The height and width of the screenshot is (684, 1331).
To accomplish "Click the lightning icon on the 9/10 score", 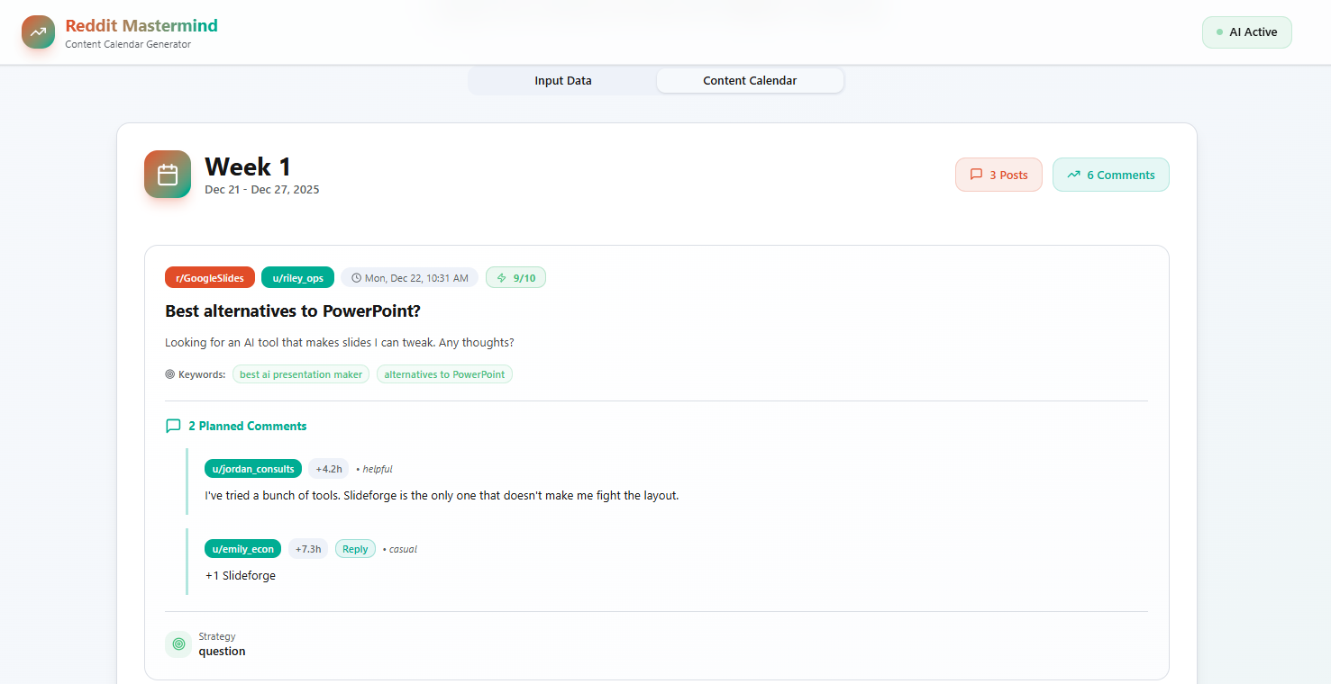I will click(x=501, y=277).
